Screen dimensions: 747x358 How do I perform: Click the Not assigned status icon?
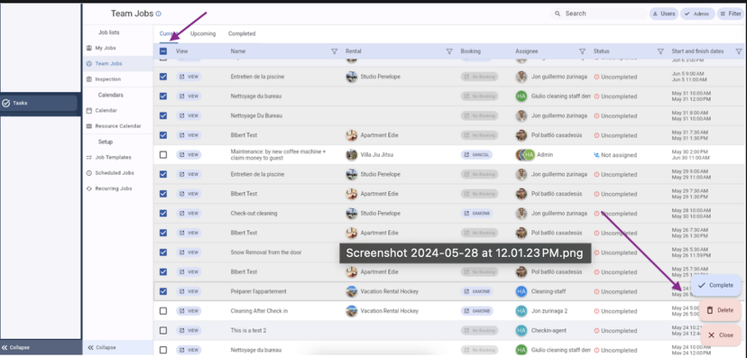click(x=596, y=155)
